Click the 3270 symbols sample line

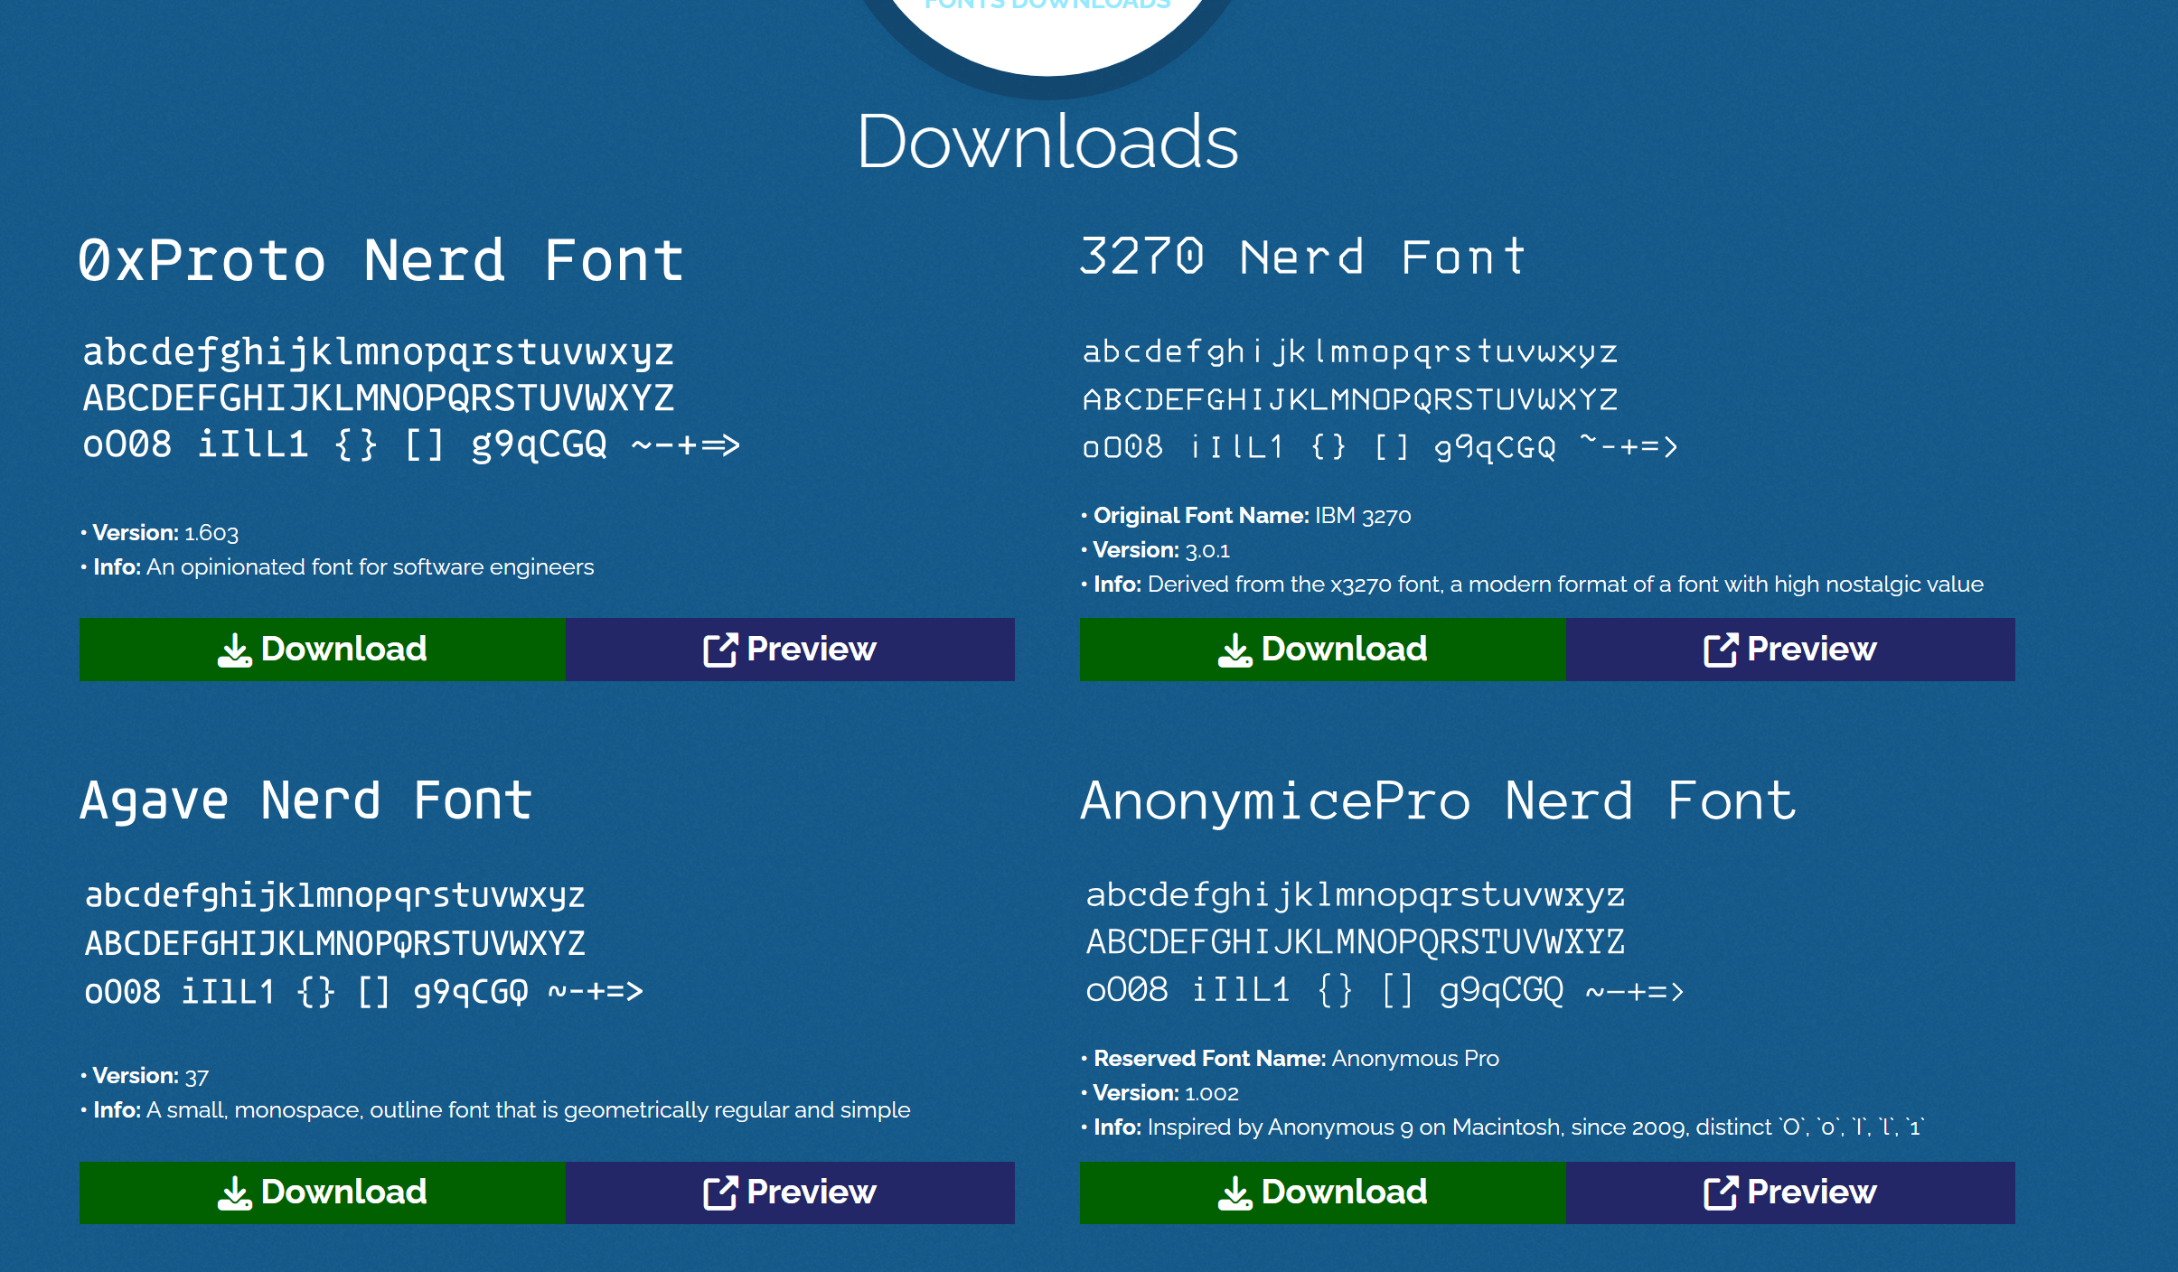1380,446
